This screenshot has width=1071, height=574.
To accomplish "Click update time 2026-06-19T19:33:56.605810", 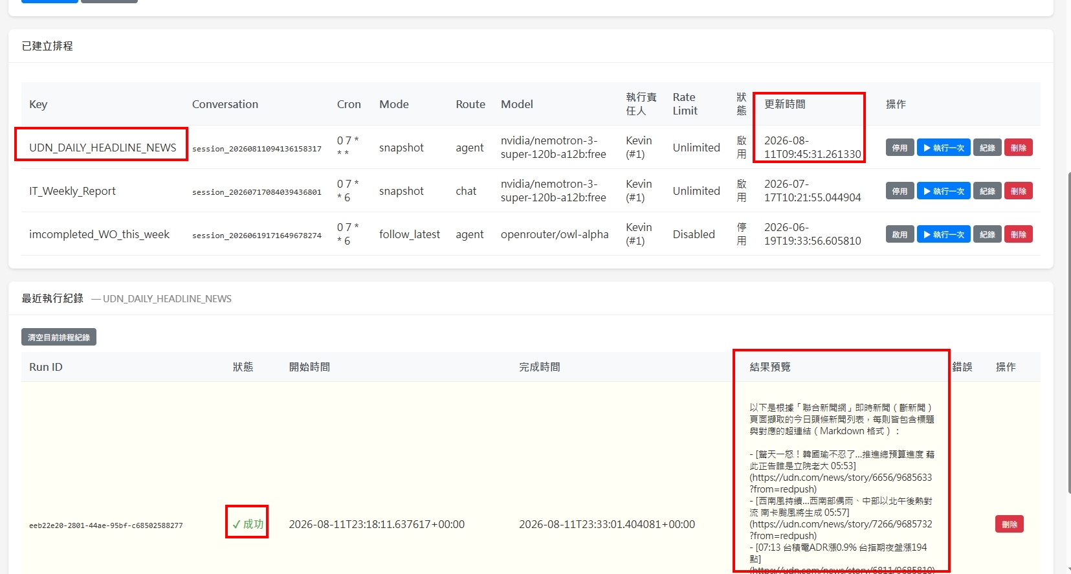I will pos(813,234).
